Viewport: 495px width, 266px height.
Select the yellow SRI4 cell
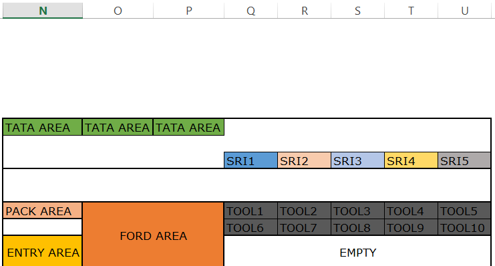pos(411,160)
